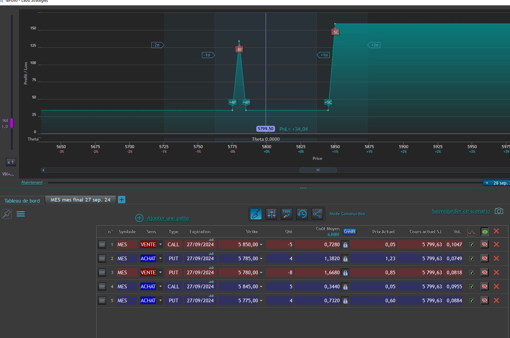510x338 pixels.
Task: Click the Sauvegarder ce scenario link
Action: click(461, 211)
